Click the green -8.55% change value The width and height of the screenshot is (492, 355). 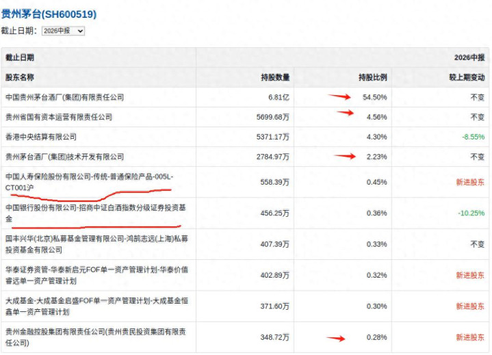473,137
